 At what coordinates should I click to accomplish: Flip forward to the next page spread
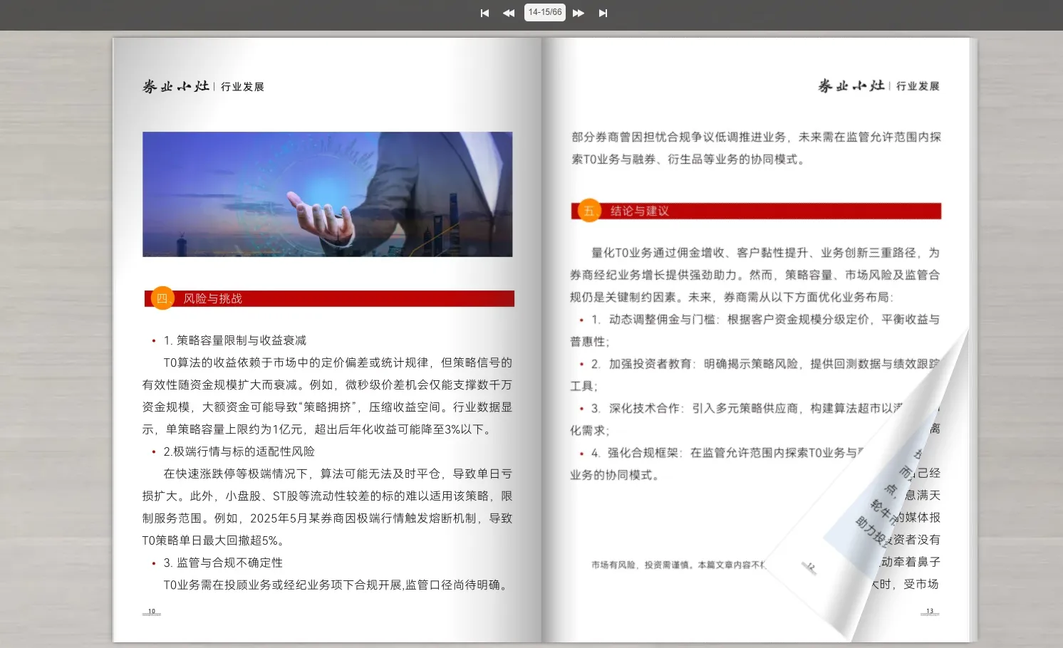pyautogui.click(x=579, y=13)
